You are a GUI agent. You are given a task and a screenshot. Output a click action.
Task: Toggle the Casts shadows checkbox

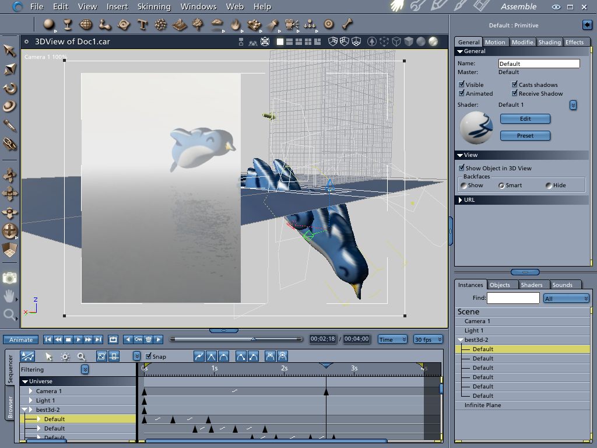pyautogui.click(x=515, y=85)
